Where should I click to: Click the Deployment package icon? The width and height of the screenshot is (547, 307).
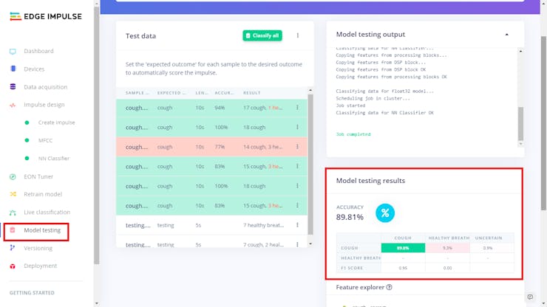coord(13,266)
